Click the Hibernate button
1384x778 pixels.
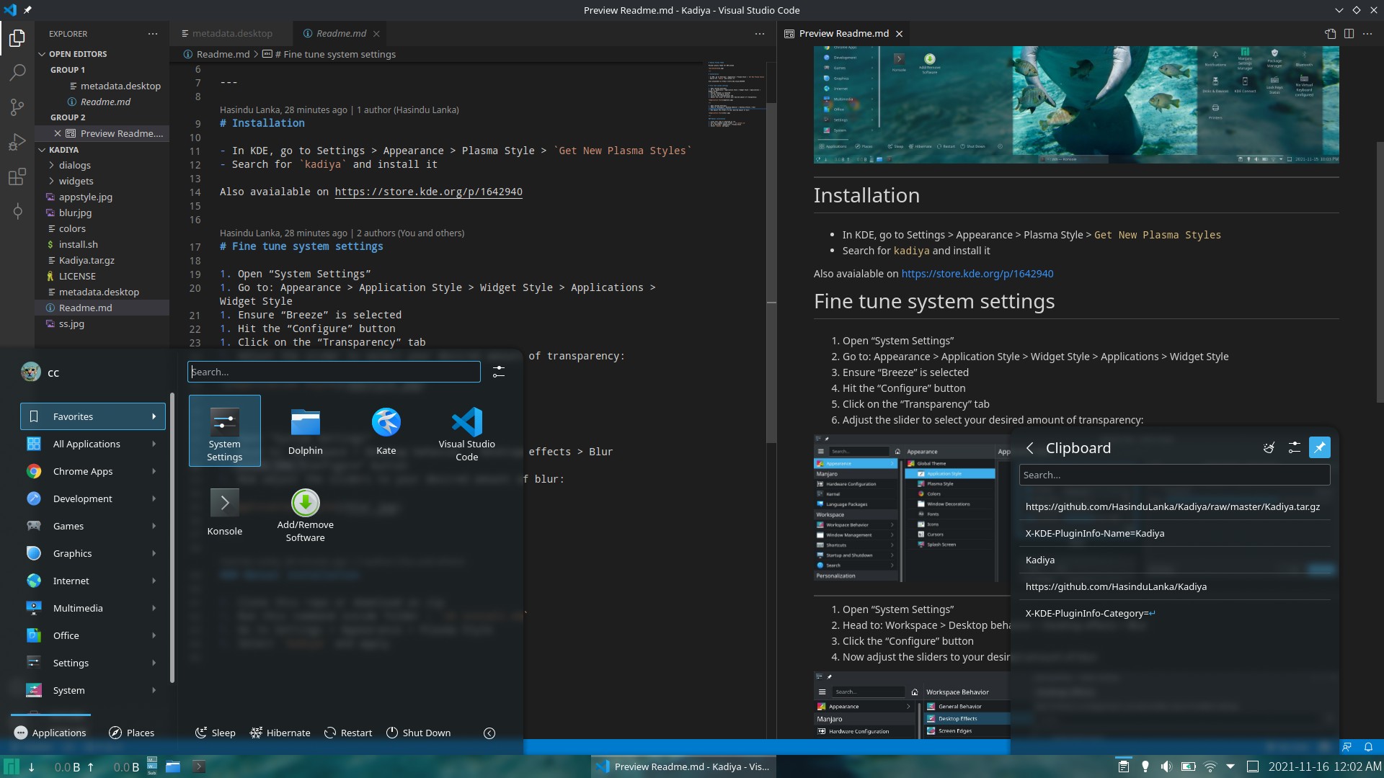280,733
